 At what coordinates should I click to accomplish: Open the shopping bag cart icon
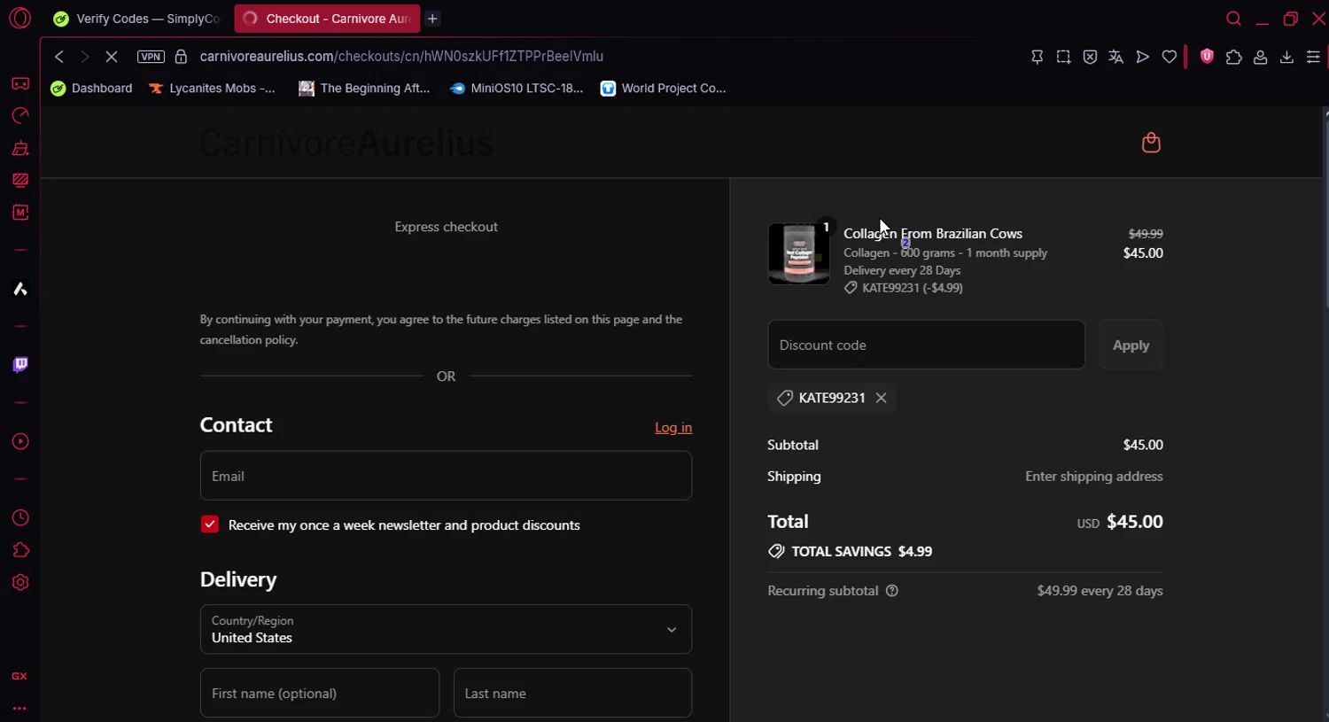point(1151,142)
